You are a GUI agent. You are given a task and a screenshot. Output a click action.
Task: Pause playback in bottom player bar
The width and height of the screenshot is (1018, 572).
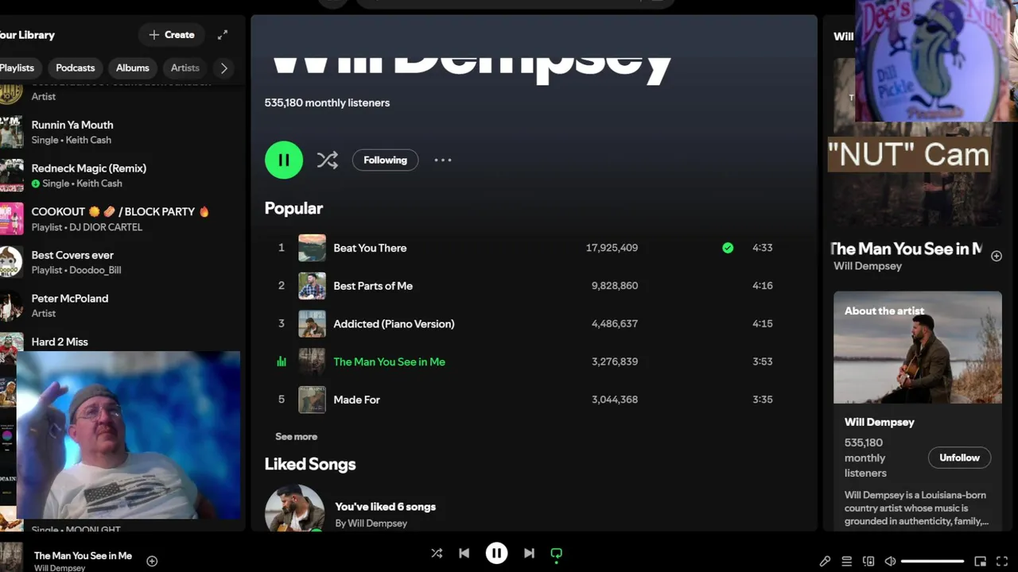click(x=496, y=553)
